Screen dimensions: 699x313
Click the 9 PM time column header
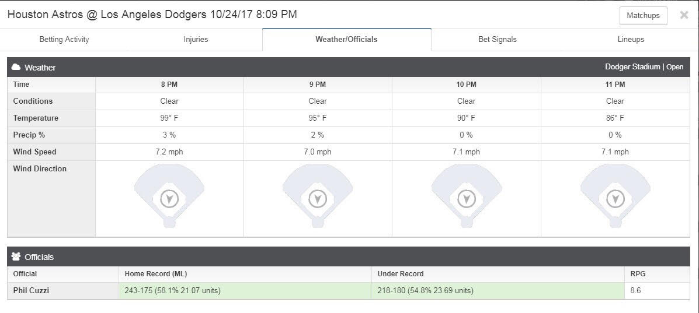[318, 84]
